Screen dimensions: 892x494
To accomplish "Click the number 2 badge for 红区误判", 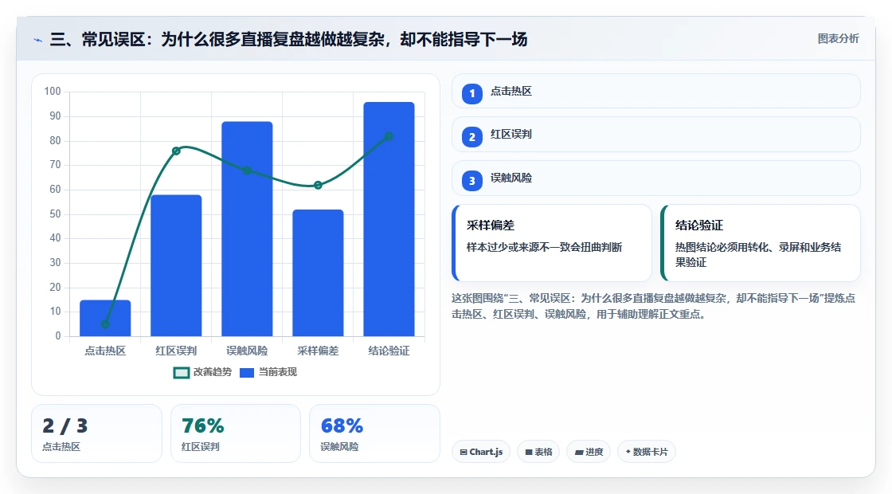I will [471, 136].
